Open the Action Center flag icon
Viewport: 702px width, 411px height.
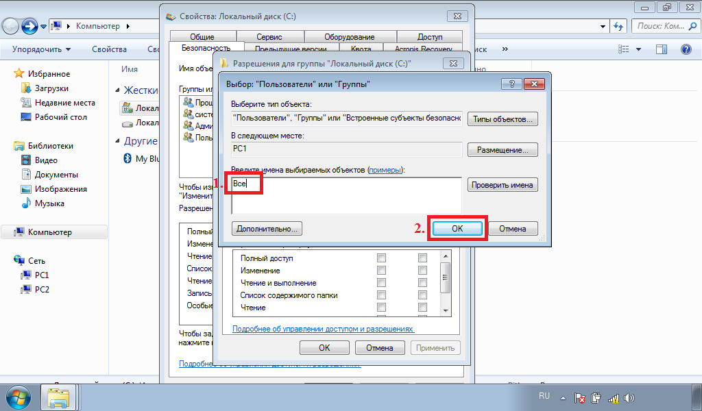(x=579, y=397)
